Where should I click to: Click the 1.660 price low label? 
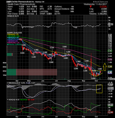pyautogui.click(x=51, y=62)
